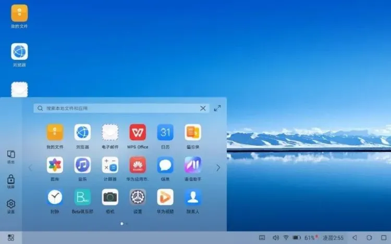Open WPS Office from the app launcher
391x244 pixels.
138,132
